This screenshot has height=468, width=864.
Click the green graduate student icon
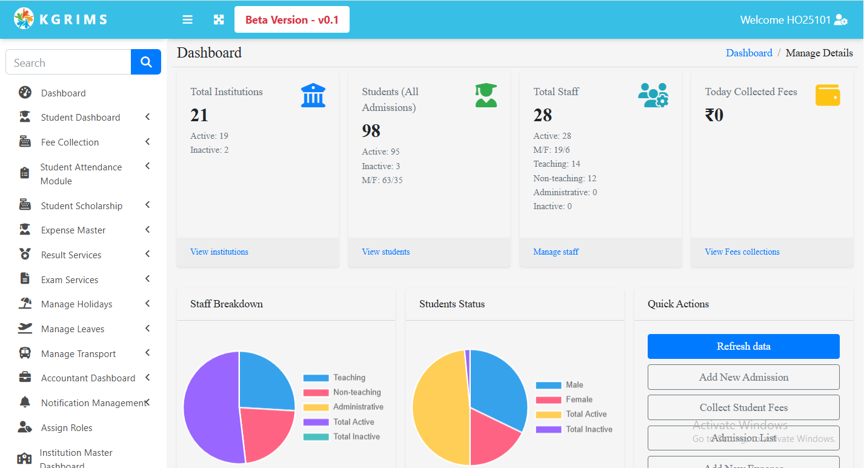tap(486, 96)
